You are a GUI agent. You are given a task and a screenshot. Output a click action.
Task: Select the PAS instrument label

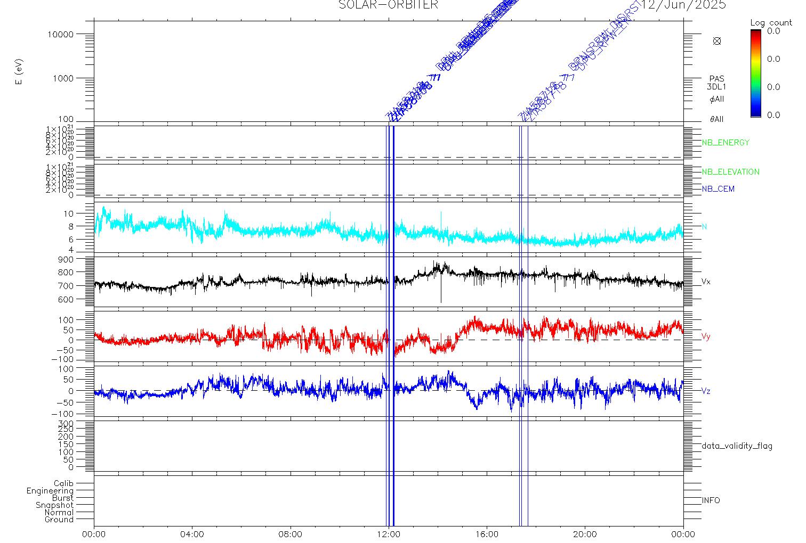tap(717, 79)
